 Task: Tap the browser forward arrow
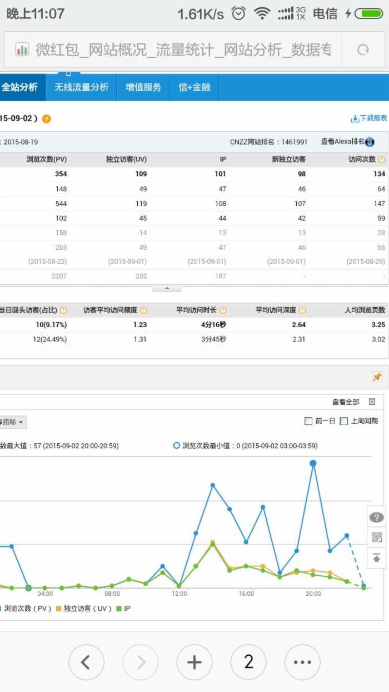click(x=140, y=662)
